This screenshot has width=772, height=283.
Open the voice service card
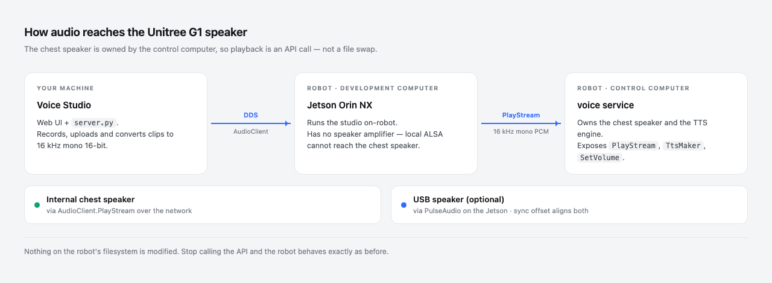coord(656,123)
